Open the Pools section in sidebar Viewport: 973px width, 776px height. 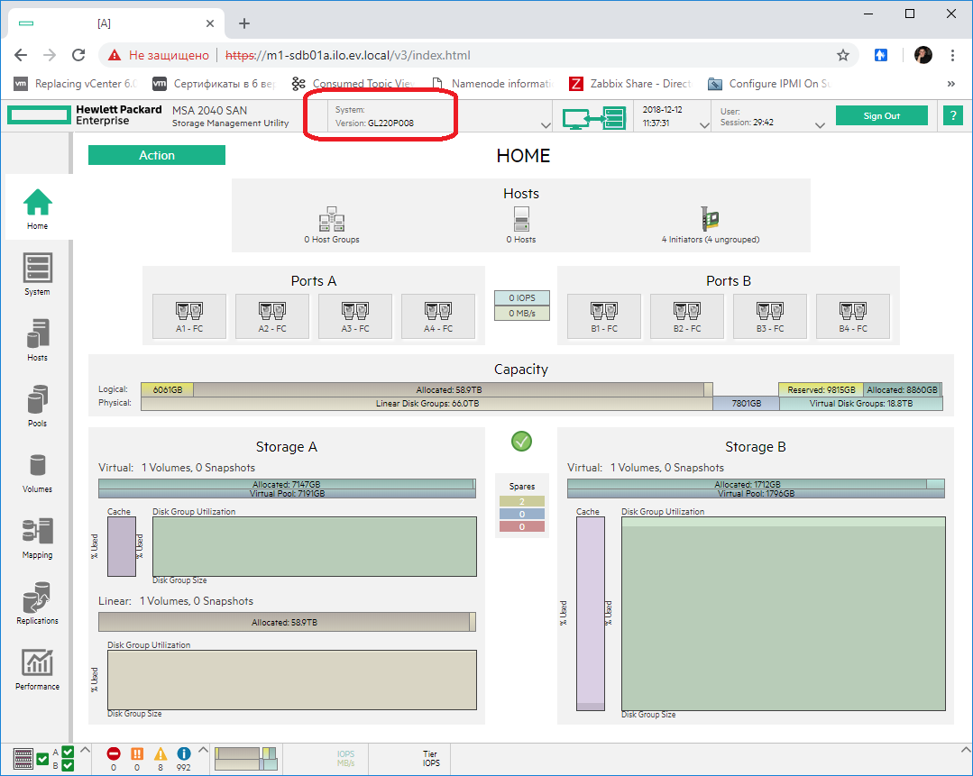(x=37, y=406)
